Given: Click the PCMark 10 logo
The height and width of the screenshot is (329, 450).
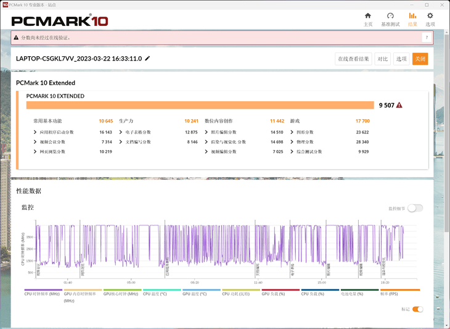Looking at the screenshot, I should [60, 20].
